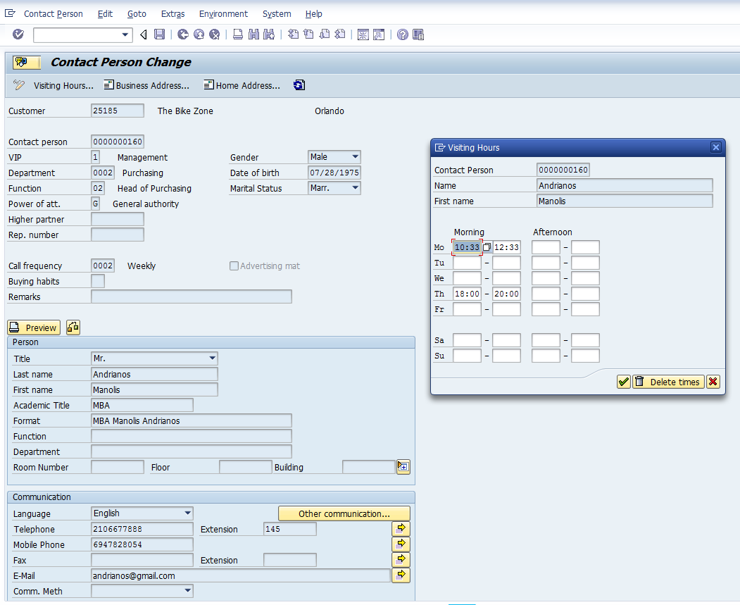Screen dimensions: 740x605
Task: Click the Home Address... button
Action: pyautogui.click(x=242, y=85)
